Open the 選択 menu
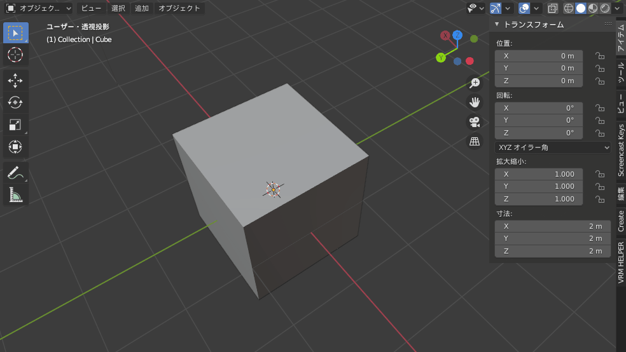The height and width of the screenshot is (352, 626). pyautogui.click(x=118, y=8)
